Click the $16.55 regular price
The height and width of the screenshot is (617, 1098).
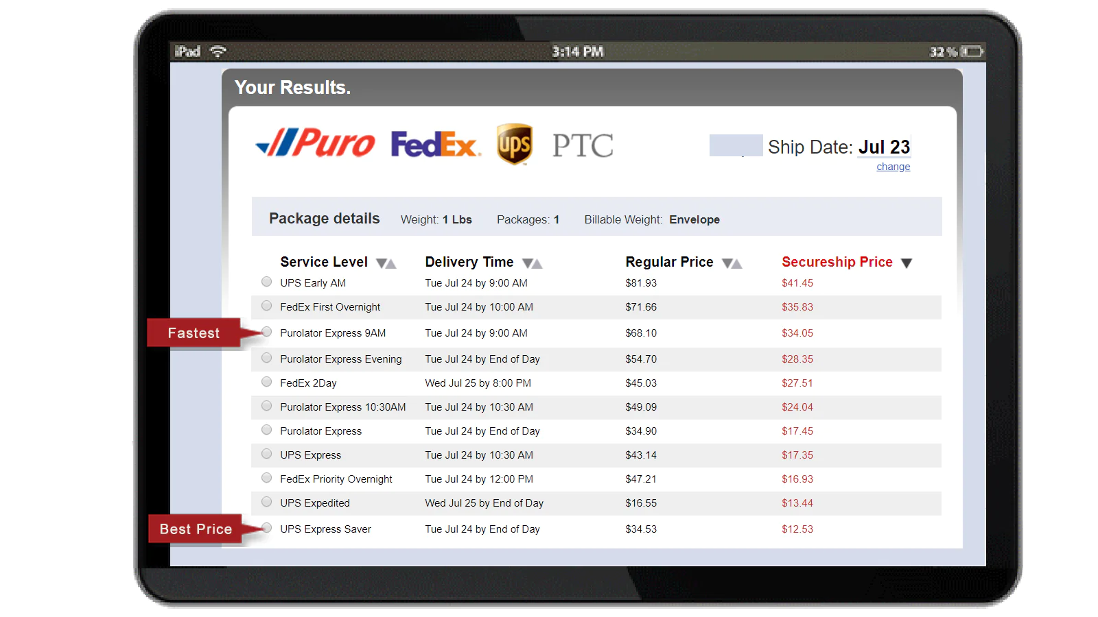pos(641,503)
